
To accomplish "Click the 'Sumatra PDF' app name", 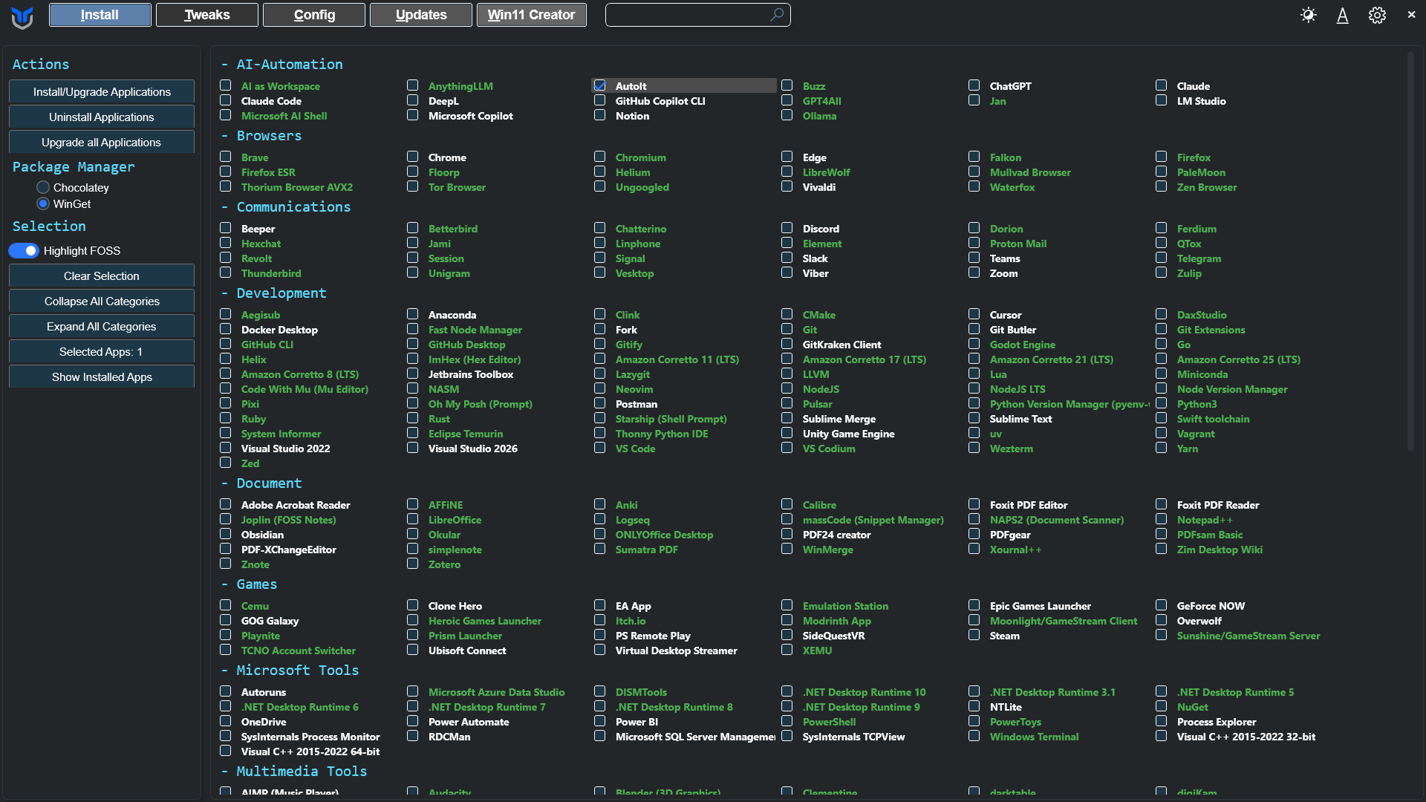I will tap(646, 550).
